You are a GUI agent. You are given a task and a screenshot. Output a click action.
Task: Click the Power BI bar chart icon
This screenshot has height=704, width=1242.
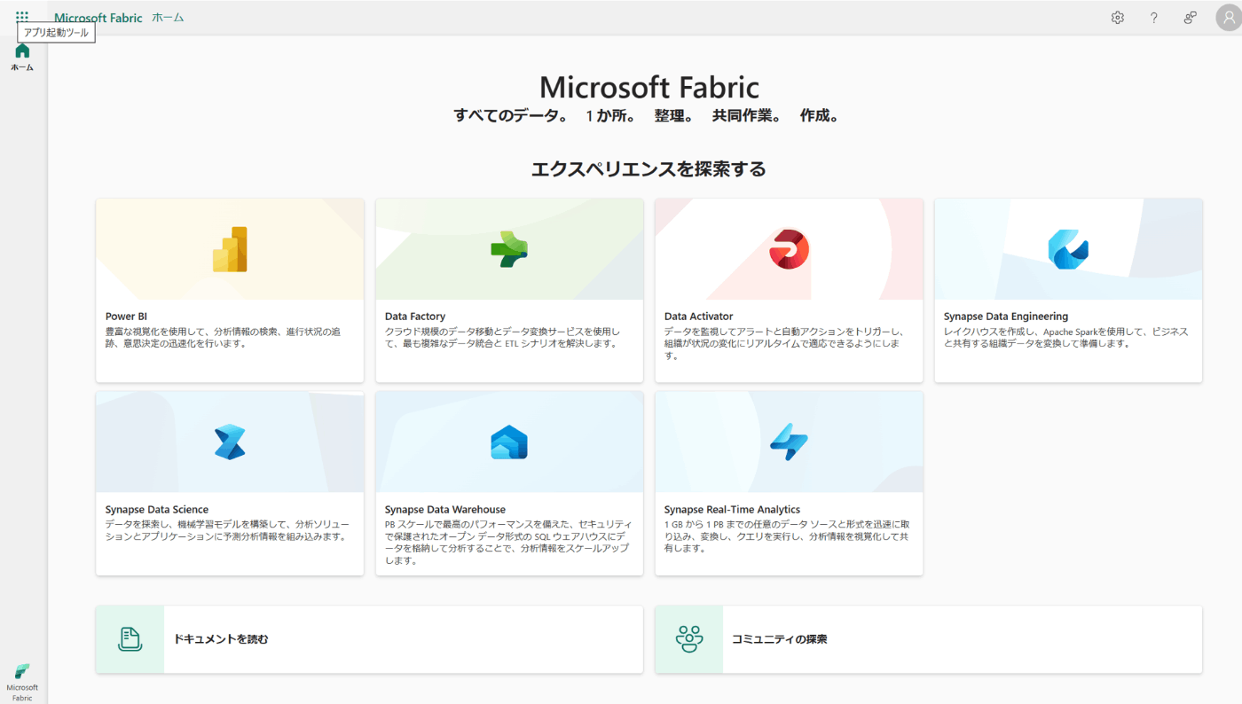(230, 249)
